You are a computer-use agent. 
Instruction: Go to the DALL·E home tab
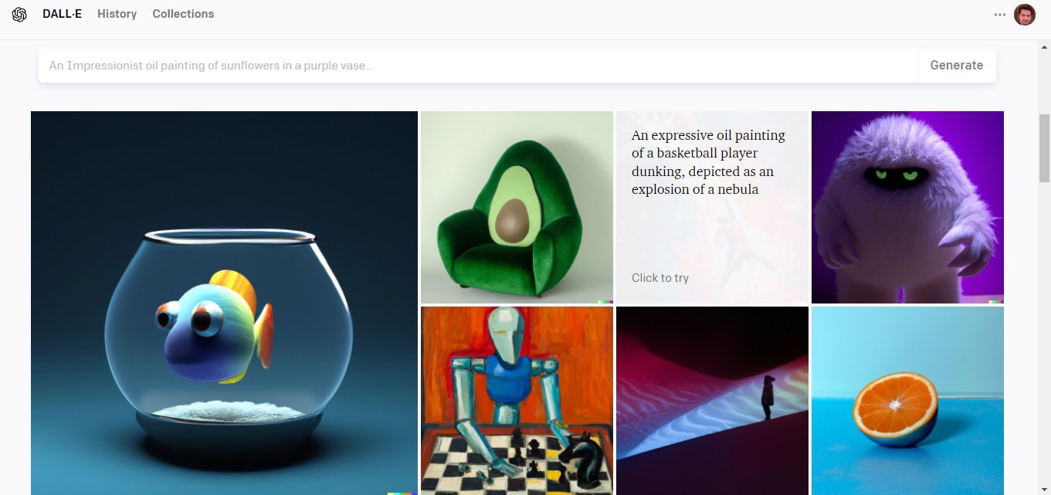tap(62, 14)
